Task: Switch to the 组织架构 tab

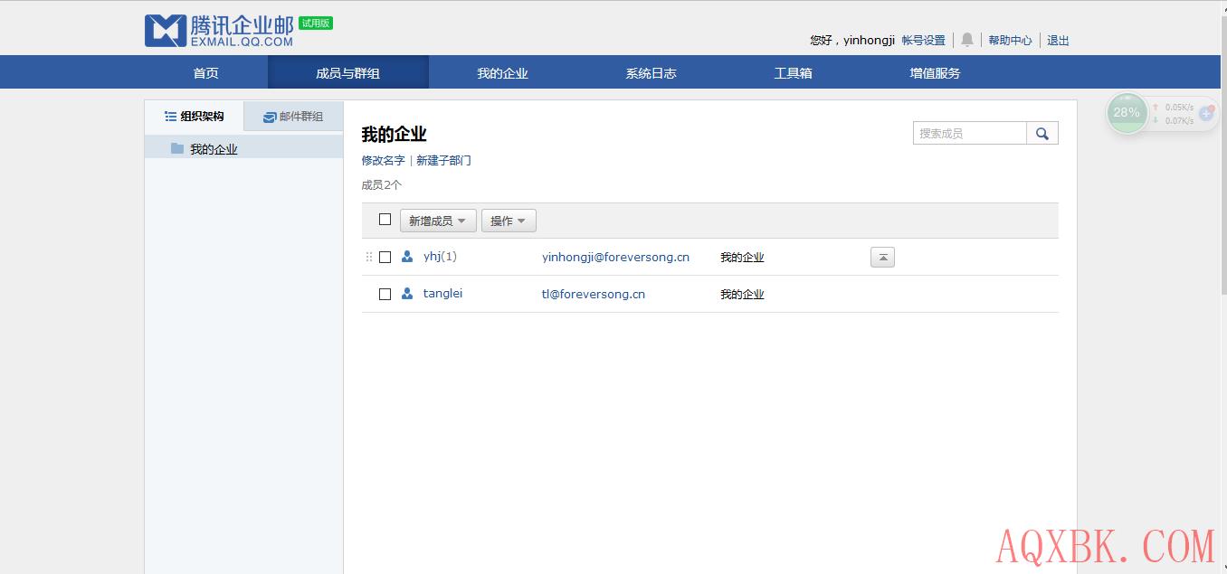Action: (195, 116)
